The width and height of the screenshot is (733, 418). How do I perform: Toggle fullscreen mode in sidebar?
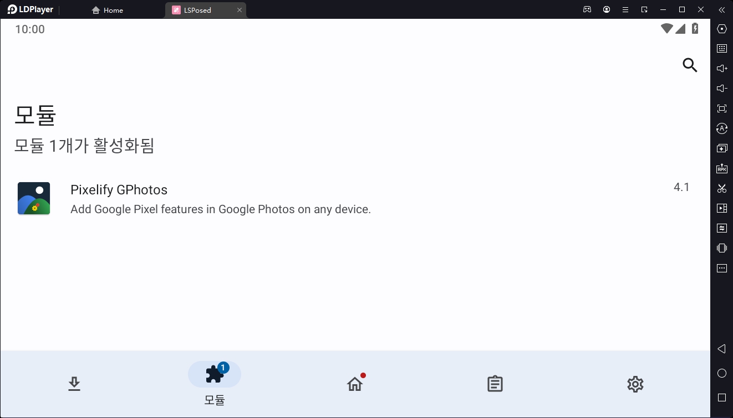(x=722, y=109)
